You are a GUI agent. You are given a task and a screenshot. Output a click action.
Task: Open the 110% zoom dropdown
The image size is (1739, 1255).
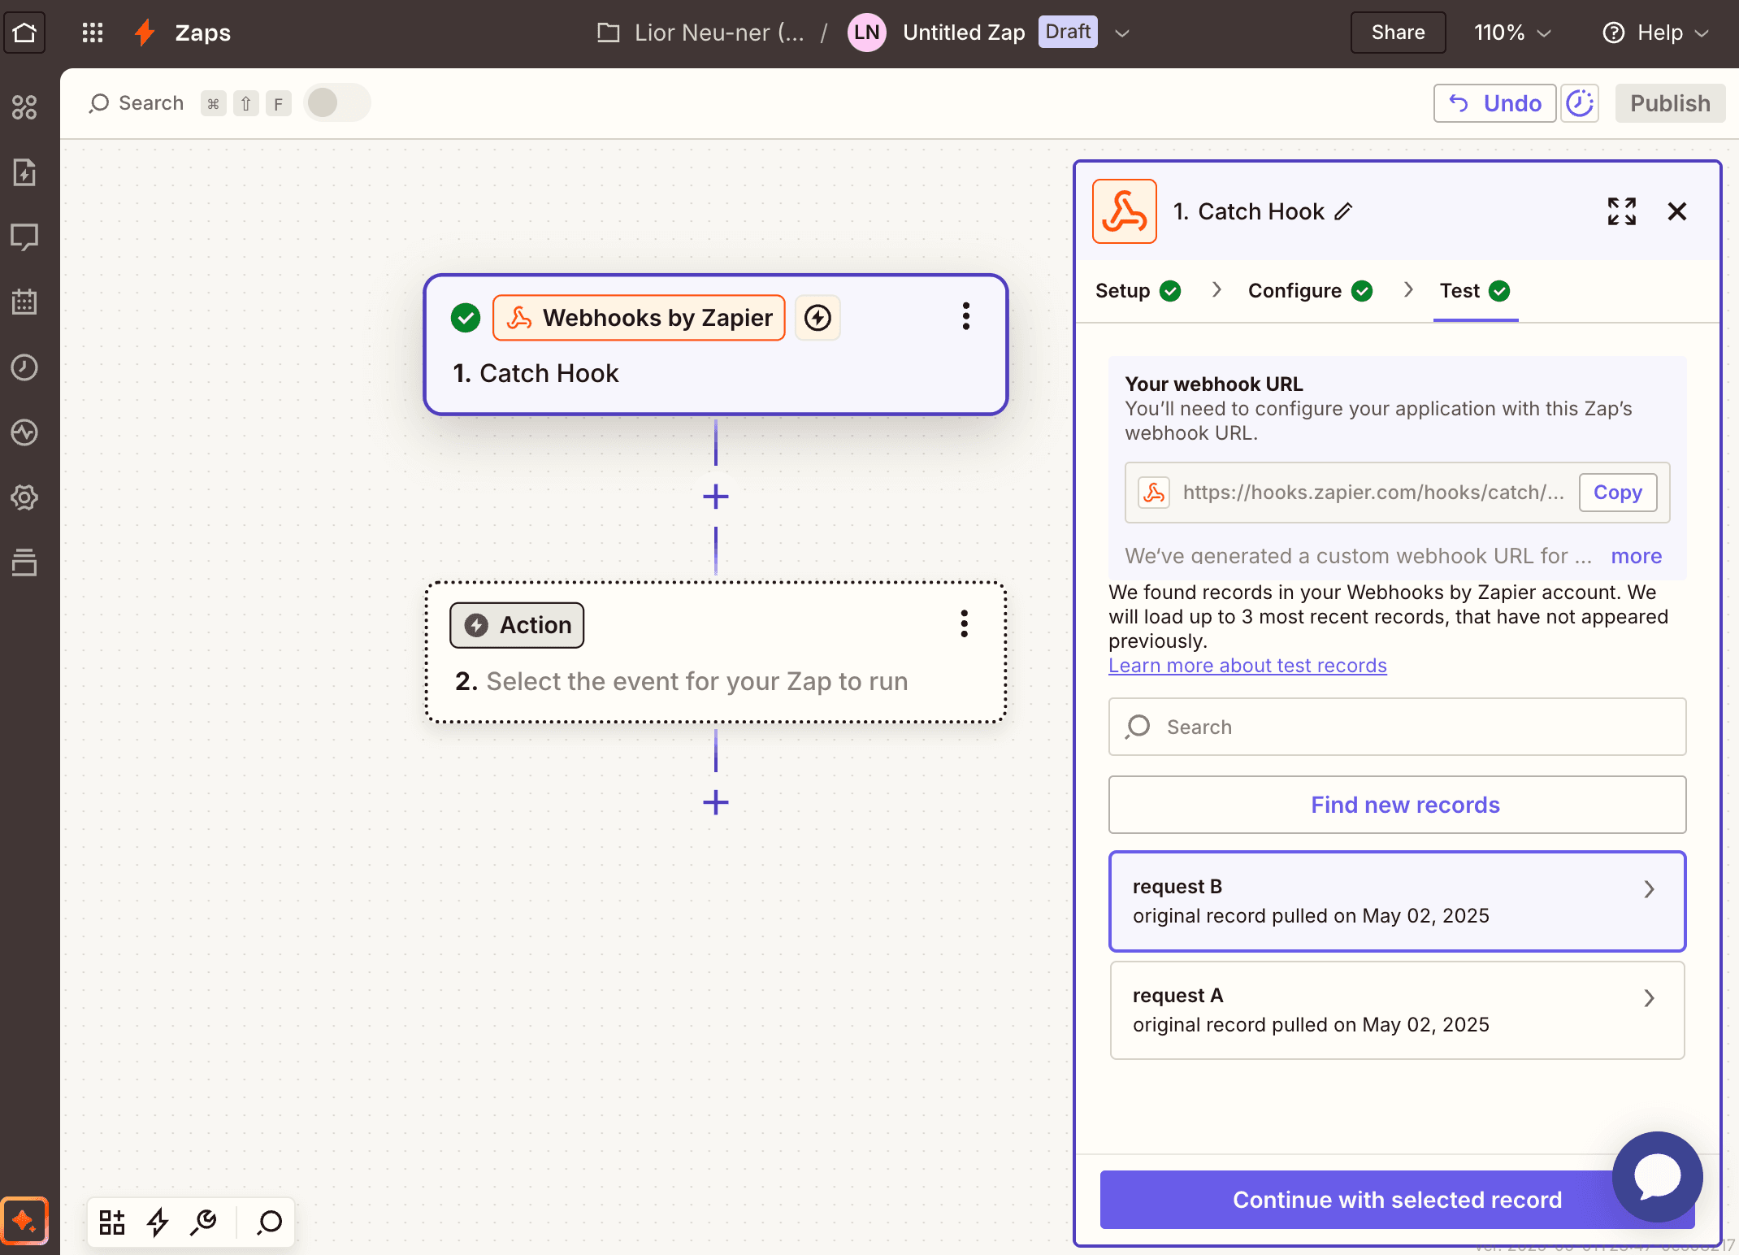(x=1512, y=33)
